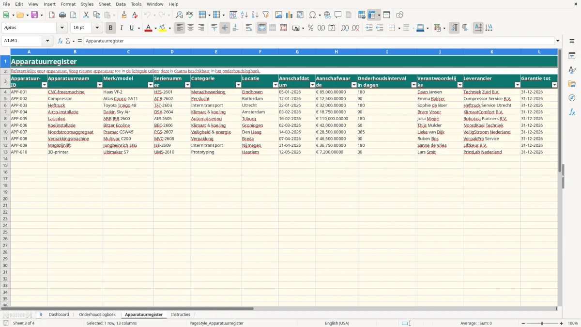This screenshot has height=327, width=581.
Task: Clear direct formatting
Action: click(135, 15)
